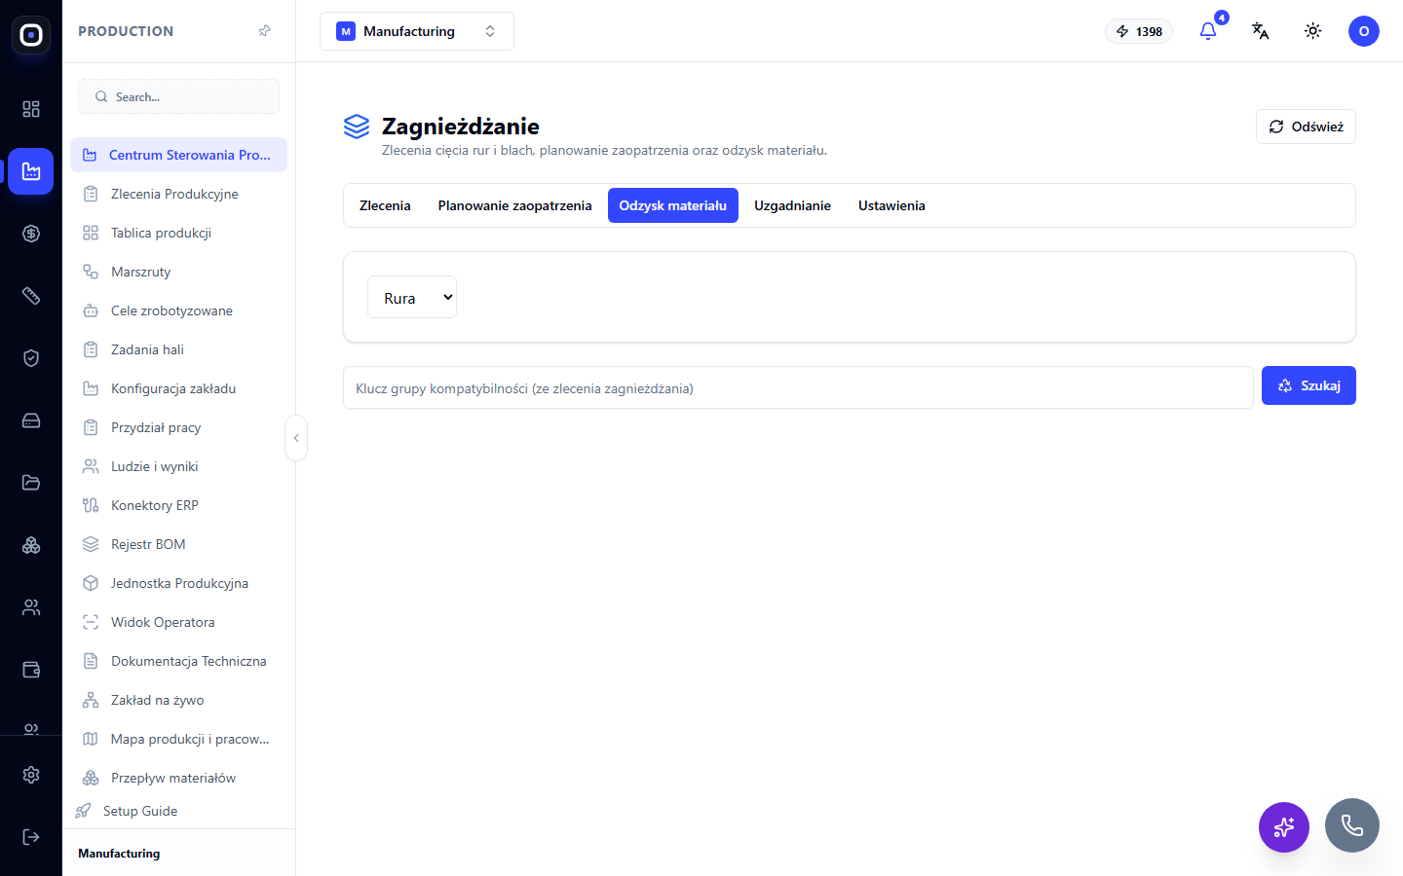Open the Rura material type dropdown
Viewport: 1403px width, 876px height.
click(x=412, y=298)
